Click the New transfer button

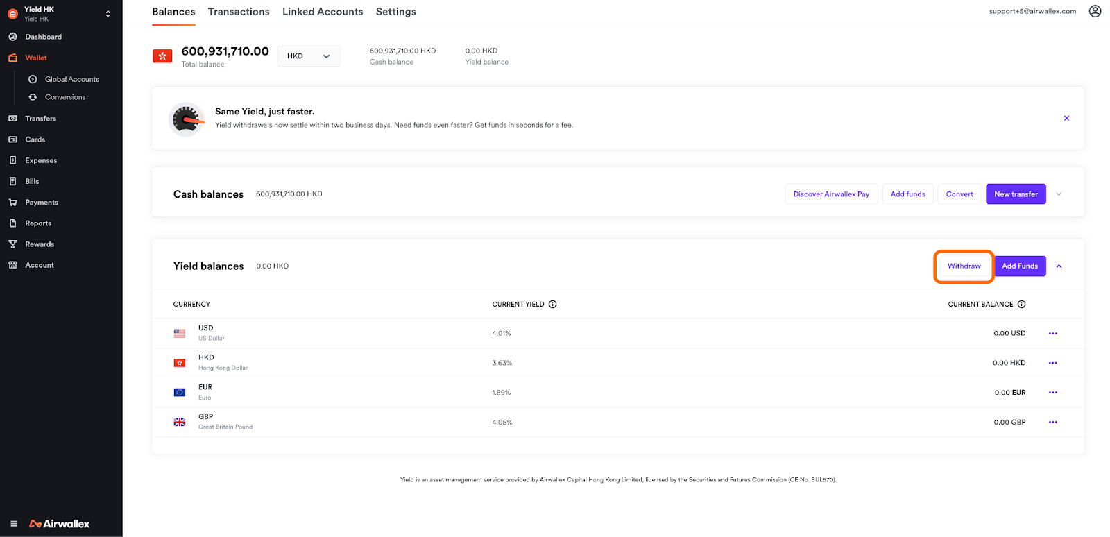tap(1016, 194)
